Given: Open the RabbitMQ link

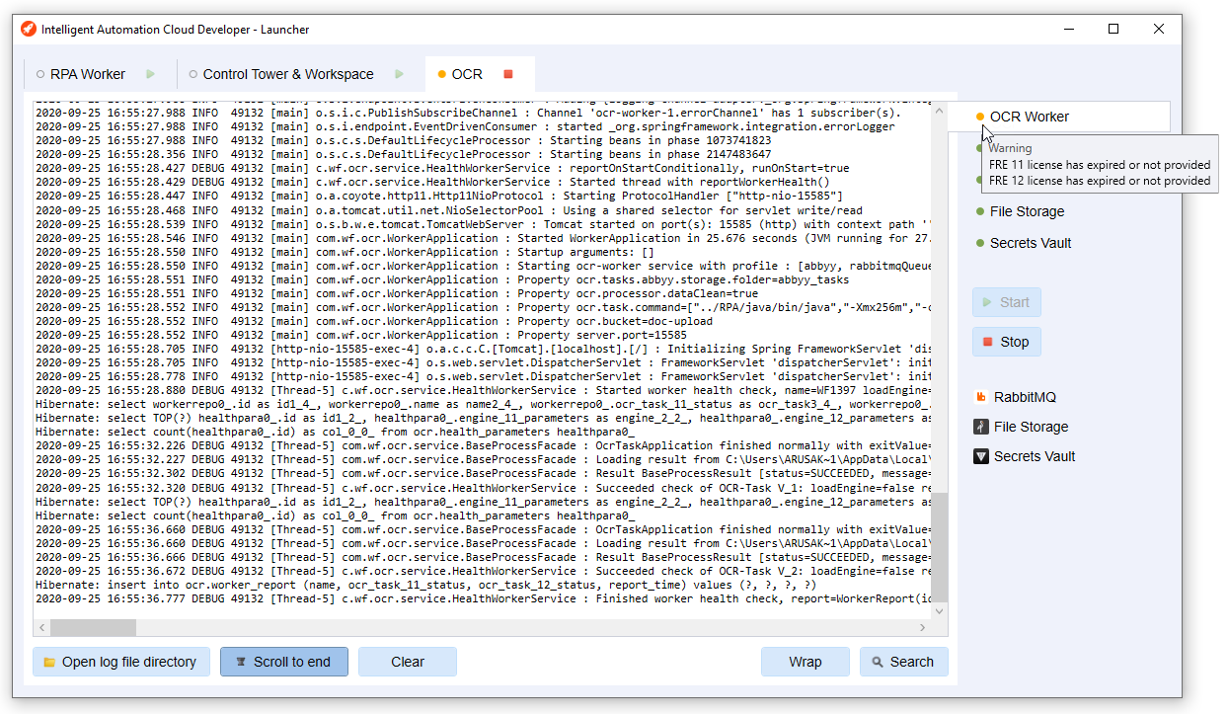Looking at the screenshot, I should [1015, 397].
